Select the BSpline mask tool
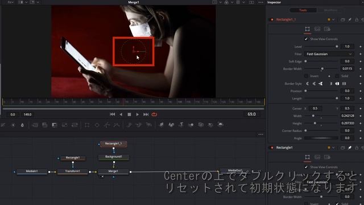The width and height of the screenshot is (364, 205). (117, 125)
